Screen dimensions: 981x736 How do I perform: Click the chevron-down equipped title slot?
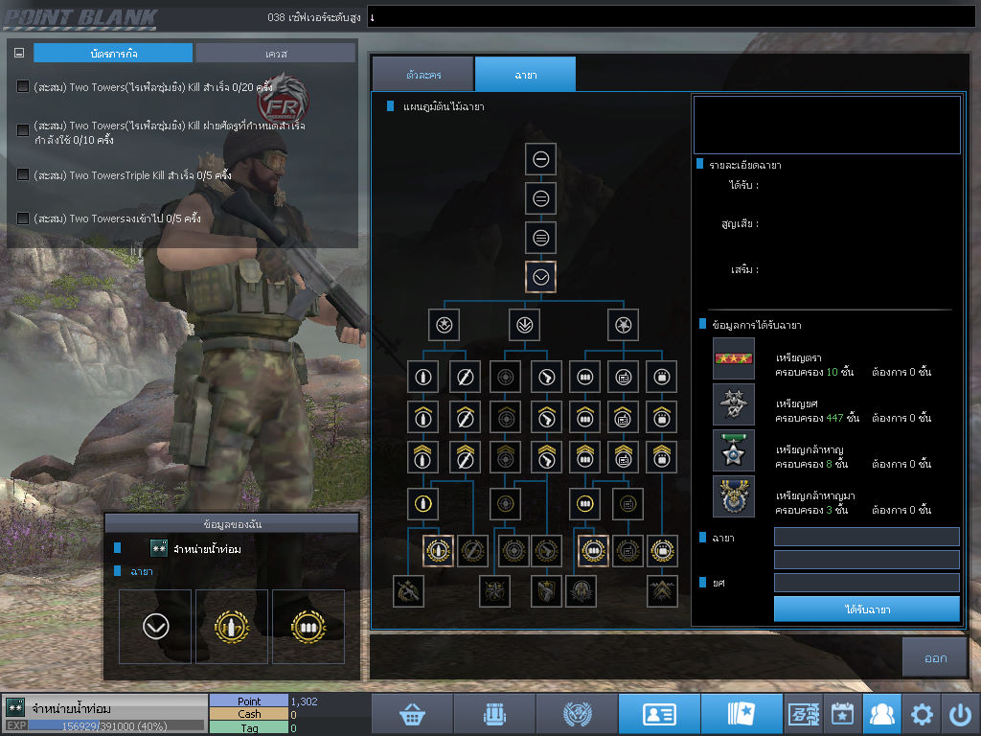155,627
